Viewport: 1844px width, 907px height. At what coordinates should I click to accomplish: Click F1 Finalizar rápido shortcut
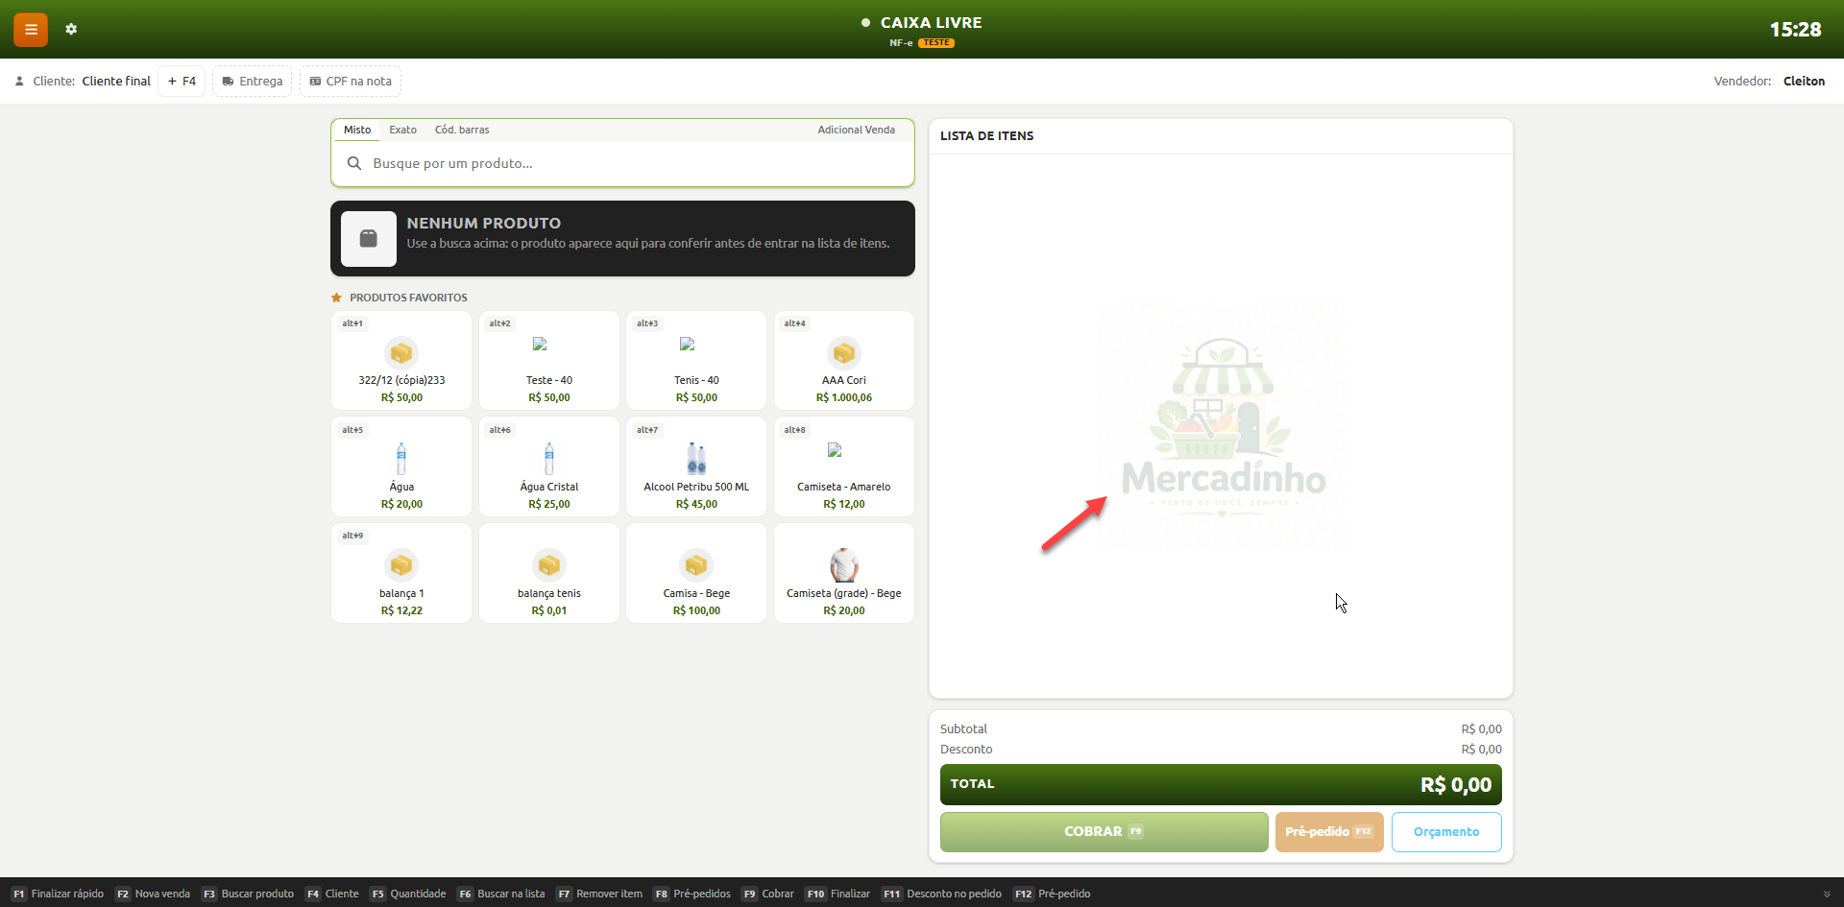point(58,894)
